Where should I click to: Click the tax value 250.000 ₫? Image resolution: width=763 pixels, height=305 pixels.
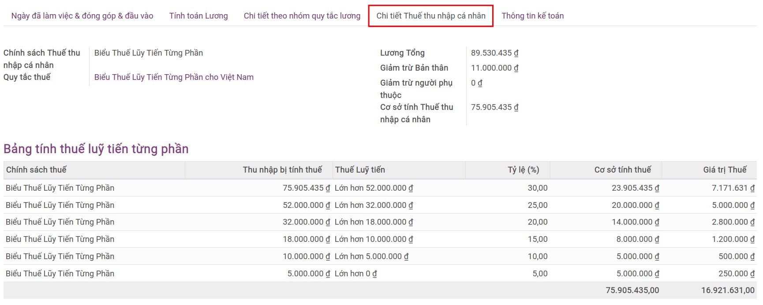click(737, 274)
